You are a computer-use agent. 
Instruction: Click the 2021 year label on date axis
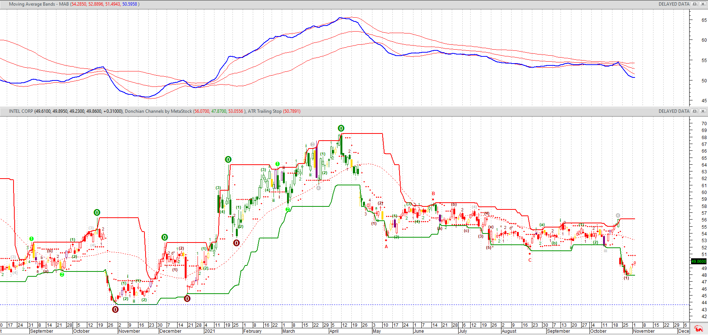[210, 331]
